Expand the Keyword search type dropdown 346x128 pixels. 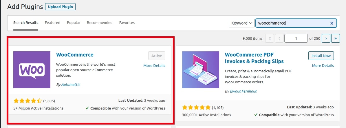coord(242,23)
